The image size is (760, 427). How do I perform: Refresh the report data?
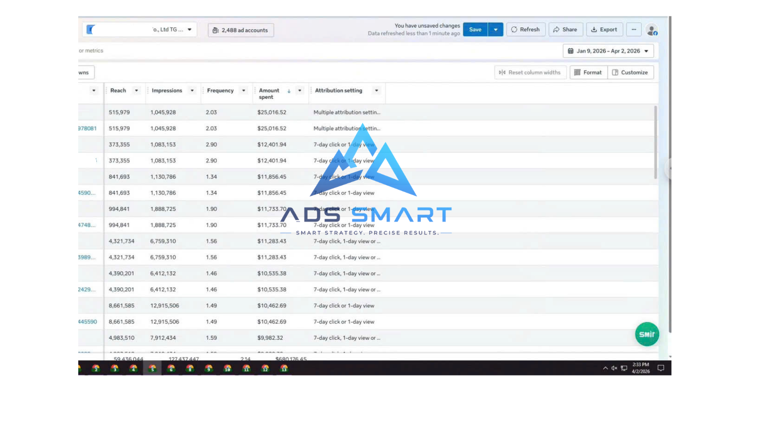tap(526, 30)
